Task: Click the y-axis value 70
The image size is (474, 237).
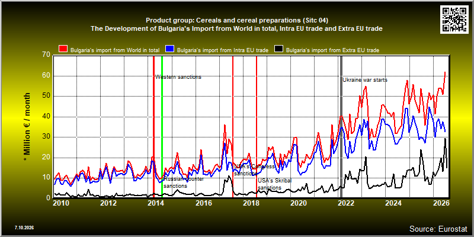Action: [x=46, y=55]
